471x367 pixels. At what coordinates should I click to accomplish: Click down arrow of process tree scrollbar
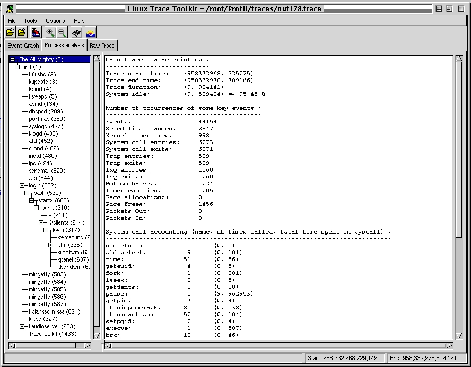click(x=97, y=336)
